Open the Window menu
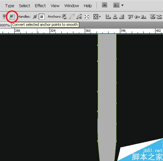Viewport: 163px width, 161px height. [72, 6]
